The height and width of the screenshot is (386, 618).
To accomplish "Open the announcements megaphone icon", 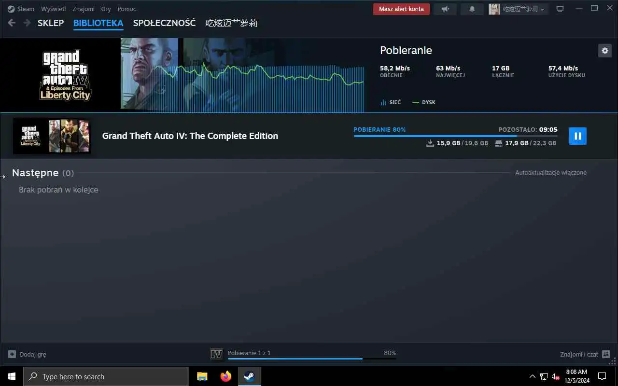I will tap(445, 9).
